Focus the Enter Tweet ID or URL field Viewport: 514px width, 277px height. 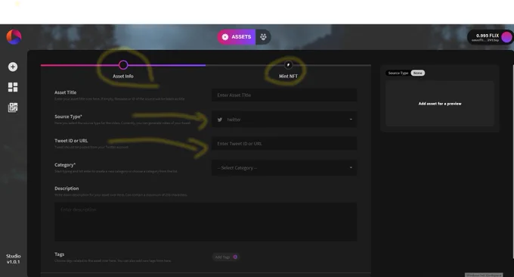click(x=284, y=144)
